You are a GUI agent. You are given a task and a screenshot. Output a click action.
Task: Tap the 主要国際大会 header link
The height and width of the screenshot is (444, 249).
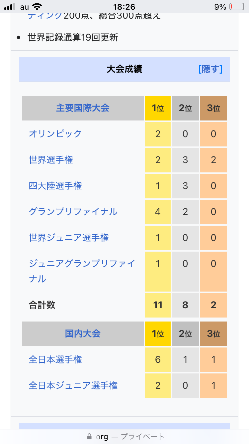coord(83,108)
